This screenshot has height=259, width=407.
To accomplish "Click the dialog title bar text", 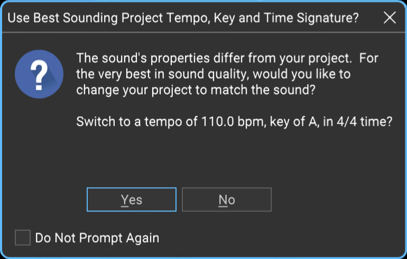I will click(183, 18).
